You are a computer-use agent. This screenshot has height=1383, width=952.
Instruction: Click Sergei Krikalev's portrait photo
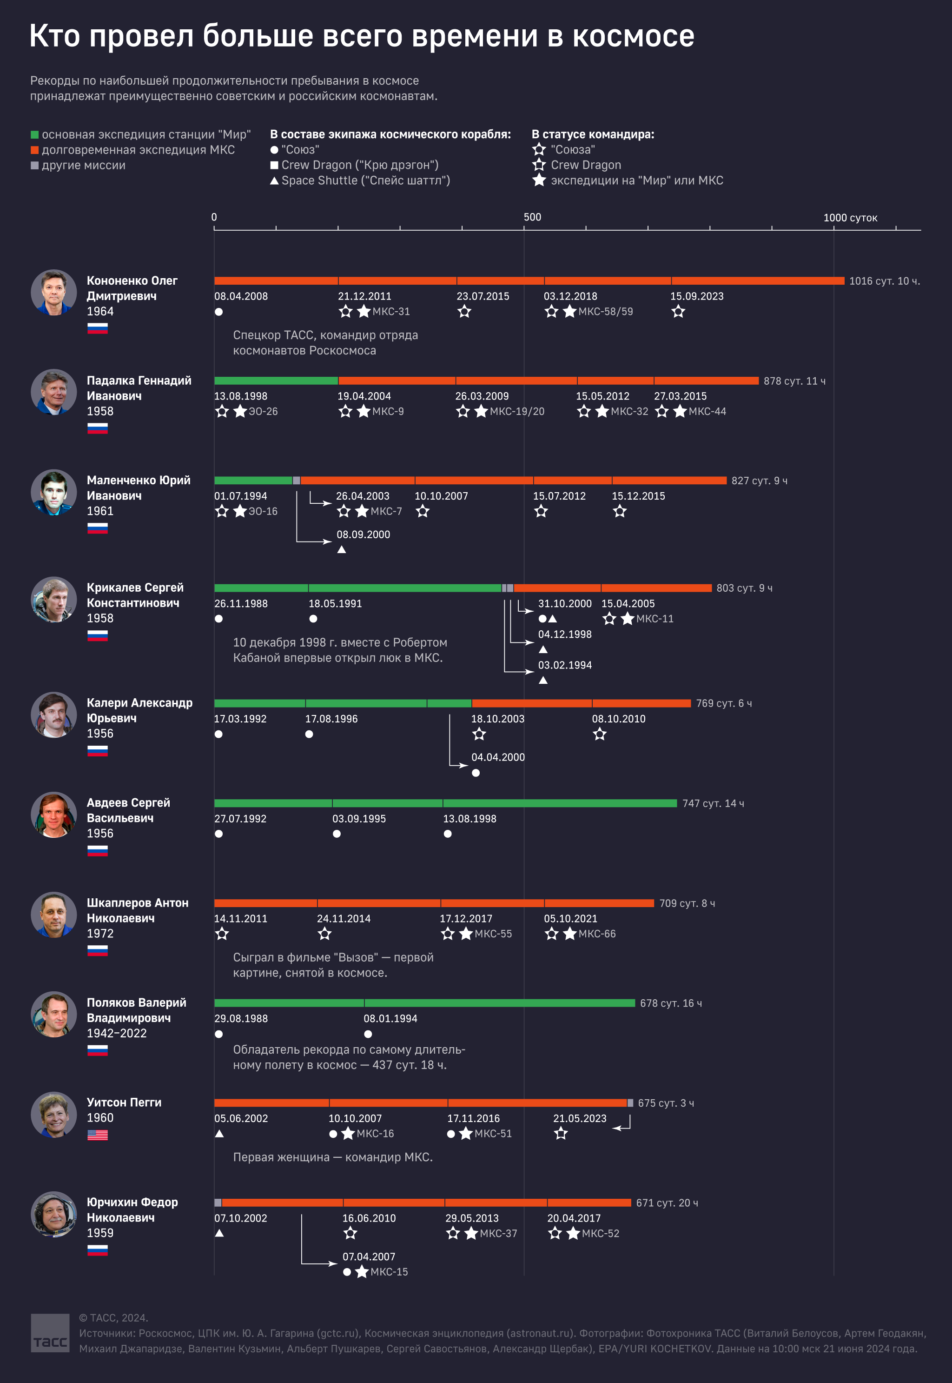click(x=53, y=599)
